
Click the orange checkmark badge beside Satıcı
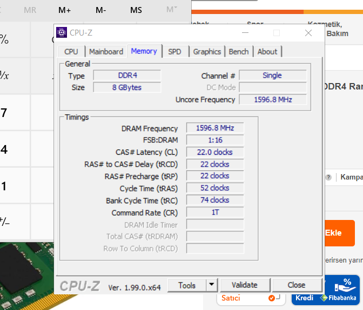[272, 298]
